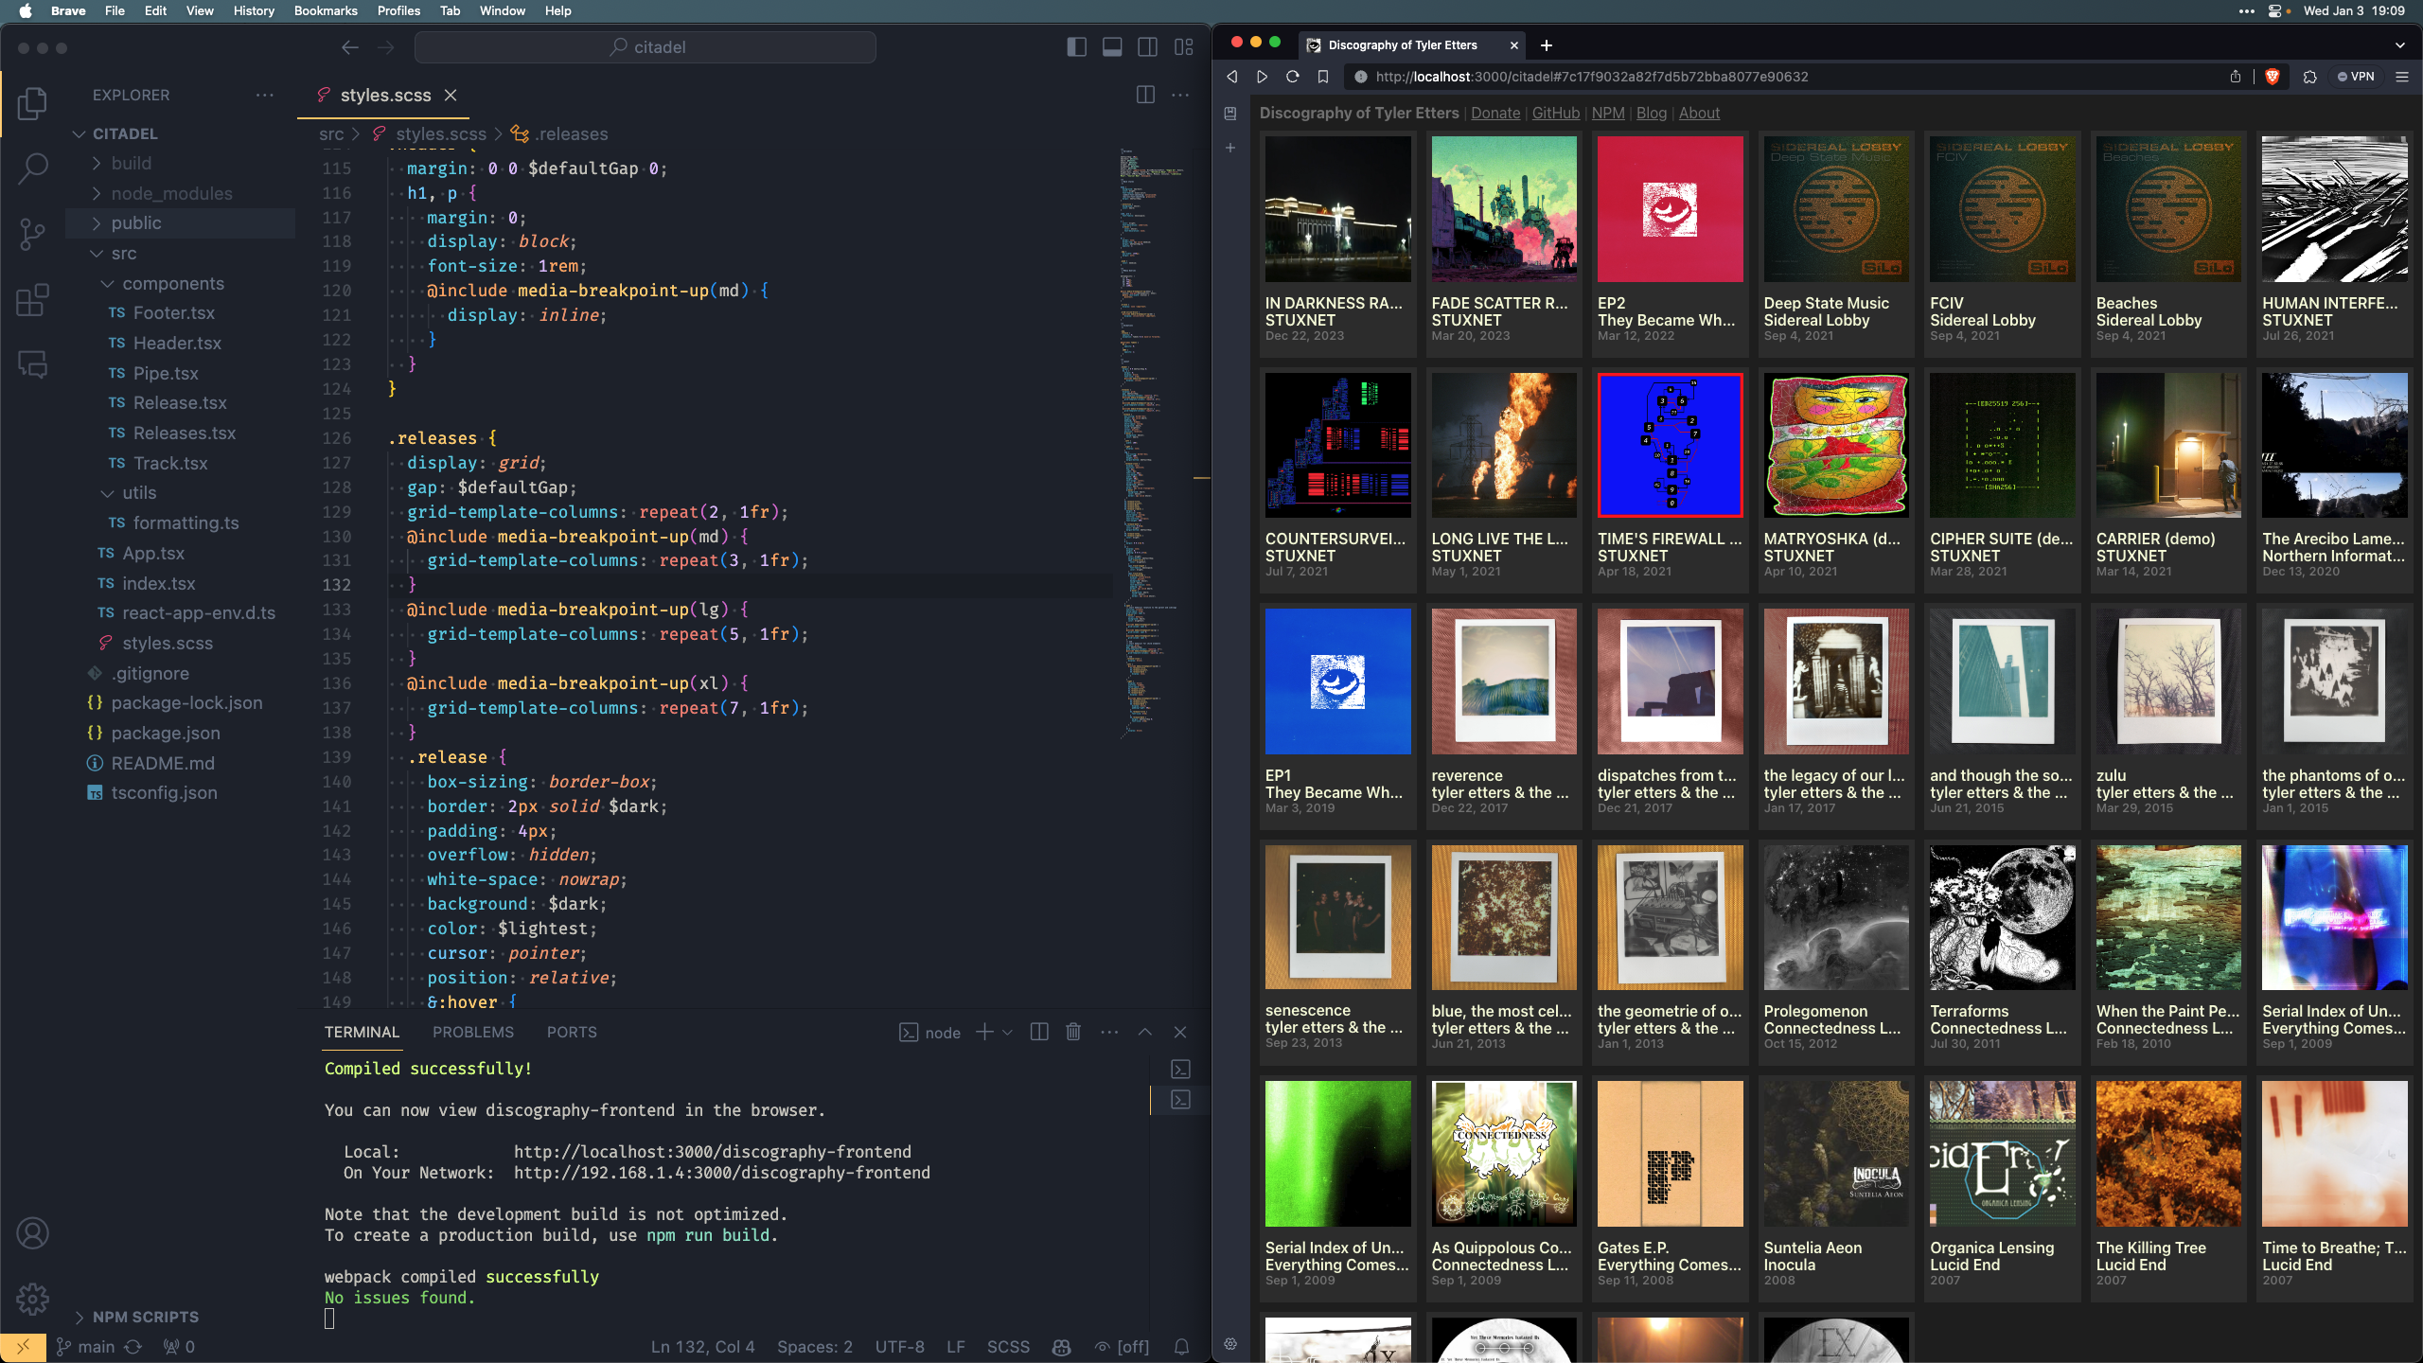Create a new terminal with the plus icon
The image size is (2423, 1363).
(984, 1032)
